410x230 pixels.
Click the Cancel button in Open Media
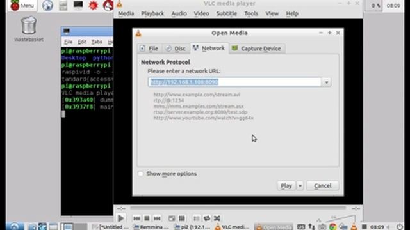tap(323, 186)
